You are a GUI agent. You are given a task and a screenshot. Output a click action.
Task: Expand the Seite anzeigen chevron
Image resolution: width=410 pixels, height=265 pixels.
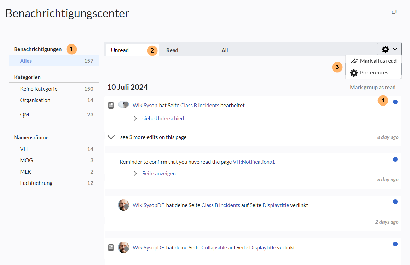[135, 174]
